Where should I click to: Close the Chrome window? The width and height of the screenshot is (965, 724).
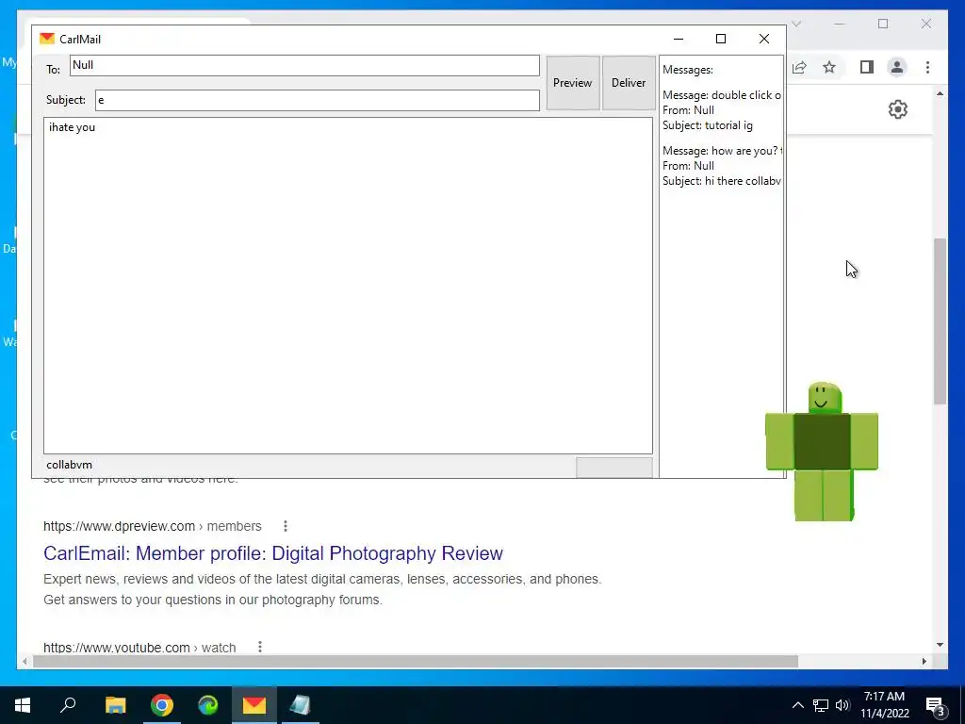926,24
